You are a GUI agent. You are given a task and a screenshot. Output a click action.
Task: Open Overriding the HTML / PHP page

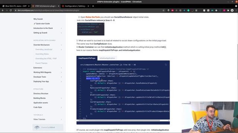(x=46, y=58)
